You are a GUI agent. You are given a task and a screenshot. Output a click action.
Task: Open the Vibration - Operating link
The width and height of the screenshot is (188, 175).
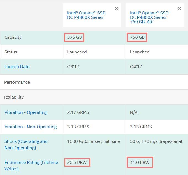(26, 112)
